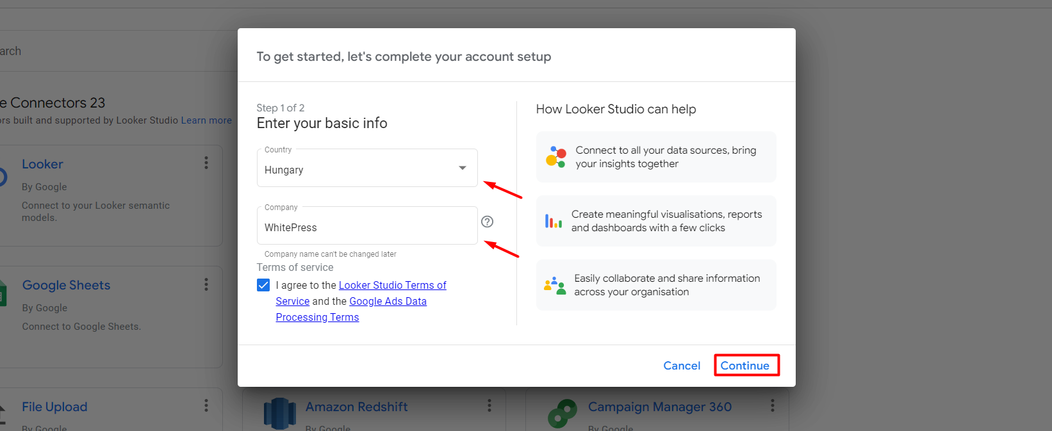Click the 'Easily collaborate and share' card

point(656,285)
